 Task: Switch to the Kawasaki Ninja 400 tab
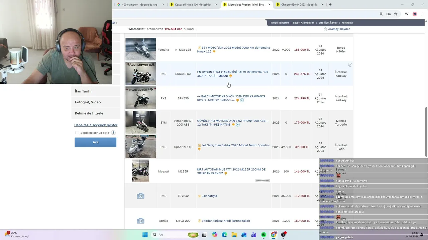[x=193, y=5]
